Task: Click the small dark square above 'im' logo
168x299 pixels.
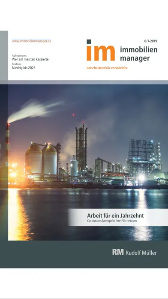Action: coord(89,42)
